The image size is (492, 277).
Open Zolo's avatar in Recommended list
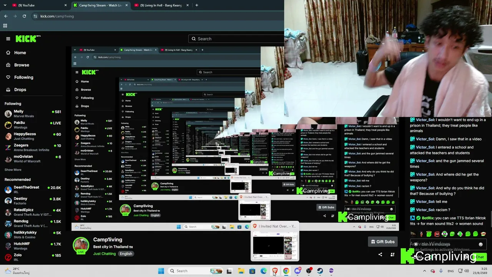[x=8, y=257]
